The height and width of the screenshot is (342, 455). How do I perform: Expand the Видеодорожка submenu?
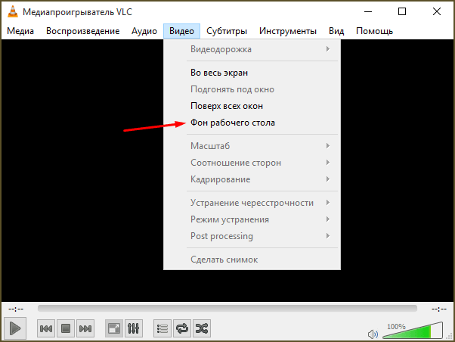pyautogui.click(x=252, y=49)
